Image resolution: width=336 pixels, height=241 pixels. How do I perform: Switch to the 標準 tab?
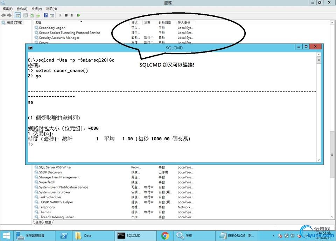48,222
